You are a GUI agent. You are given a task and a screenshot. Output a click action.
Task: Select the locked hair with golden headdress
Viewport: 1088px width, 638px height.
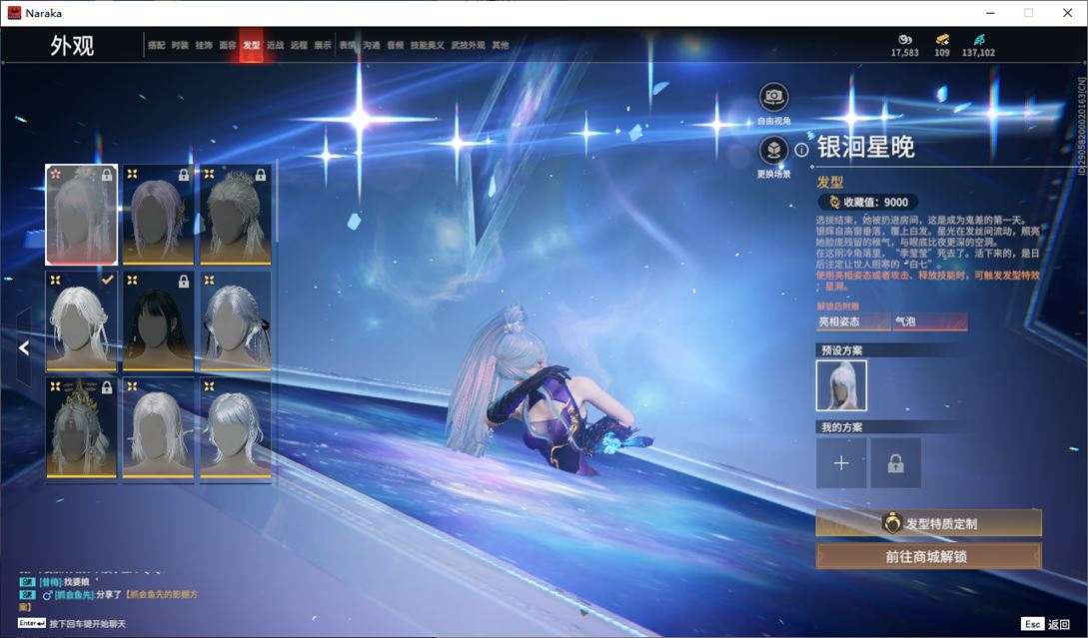coord(81,428)
